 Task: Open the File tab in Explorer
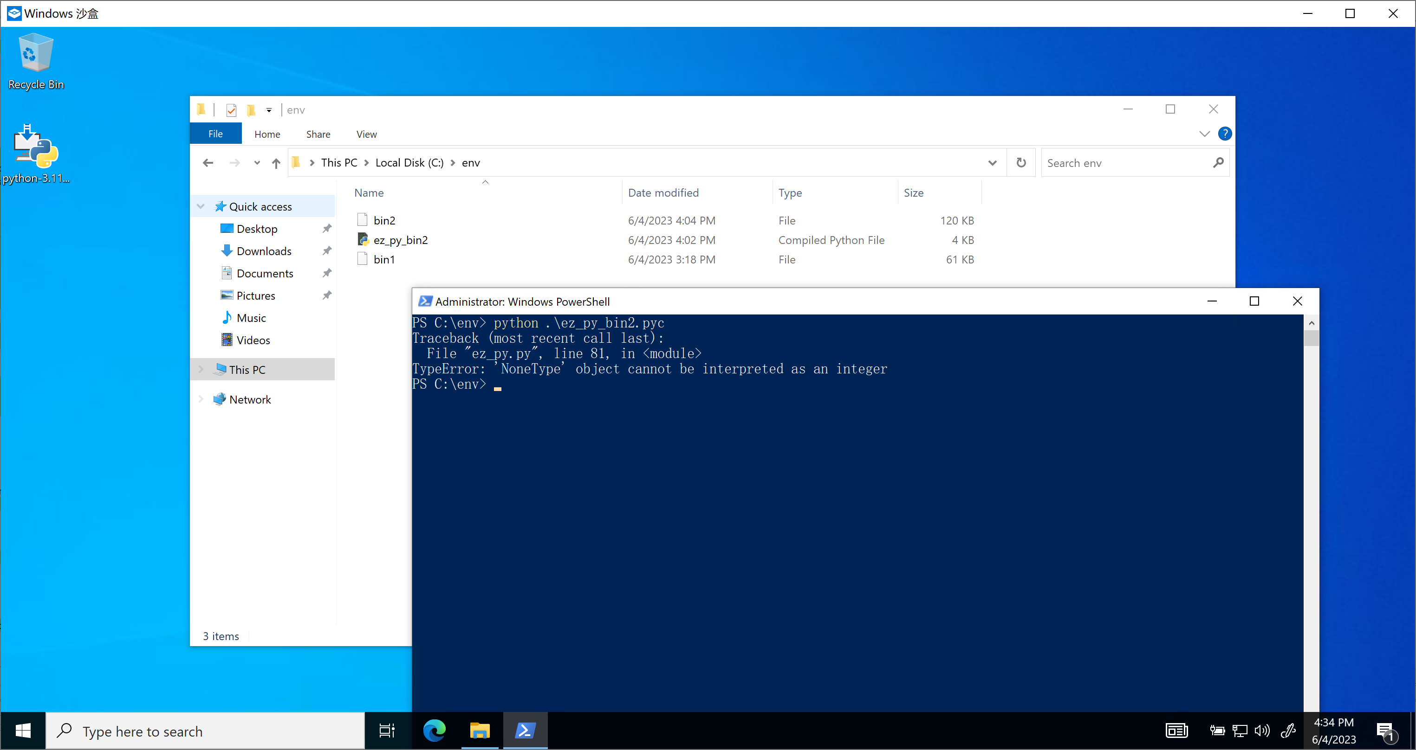coord(215,134)
